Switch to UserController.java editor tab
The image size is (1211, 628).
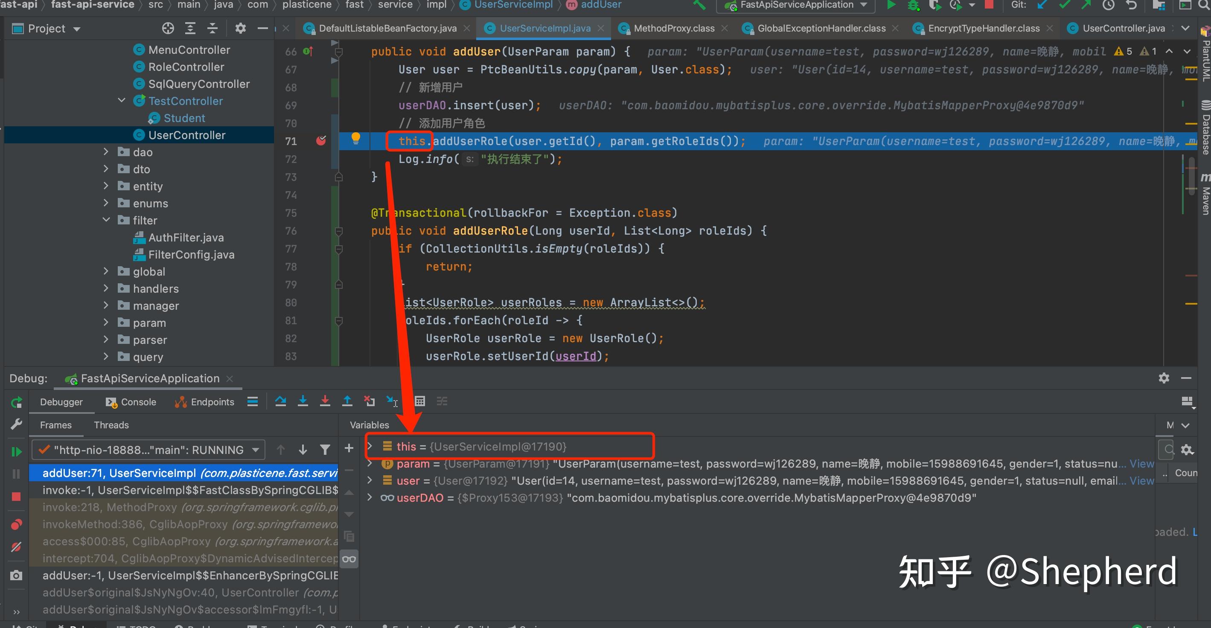pyautogui.click(x=1123, y=28)
